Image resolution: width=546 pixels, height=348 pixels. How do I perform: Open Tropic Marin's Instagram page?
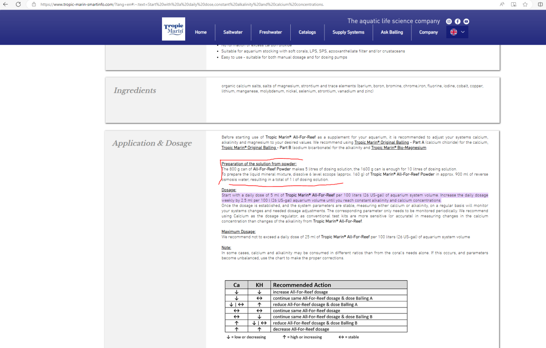coord(449,21)
